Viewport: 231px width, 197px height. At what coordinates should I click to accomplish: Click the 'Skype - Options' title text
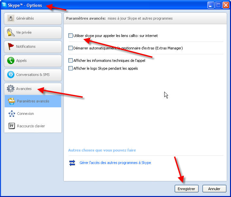tap(25, 6)
